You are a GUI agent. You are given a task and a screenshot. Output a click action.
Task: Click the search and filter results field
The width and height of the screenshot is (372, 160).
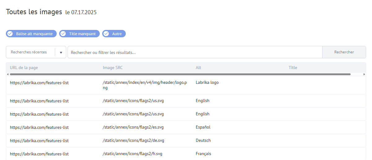tap(195, 52)
